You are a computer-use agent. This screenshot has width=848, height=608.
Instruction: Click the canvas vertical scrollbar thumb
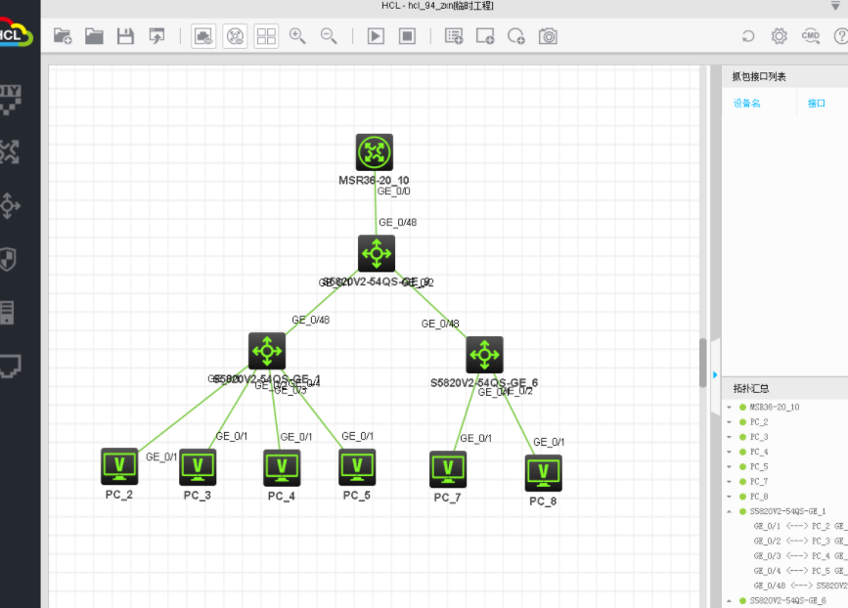[x=703, y=363]
